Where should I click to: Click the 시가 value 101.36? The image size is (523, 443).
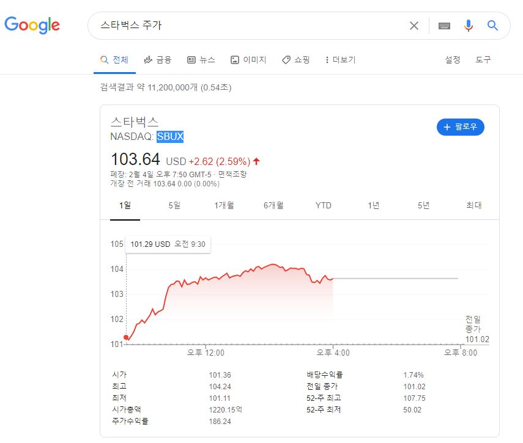click(x=220, y=375)
